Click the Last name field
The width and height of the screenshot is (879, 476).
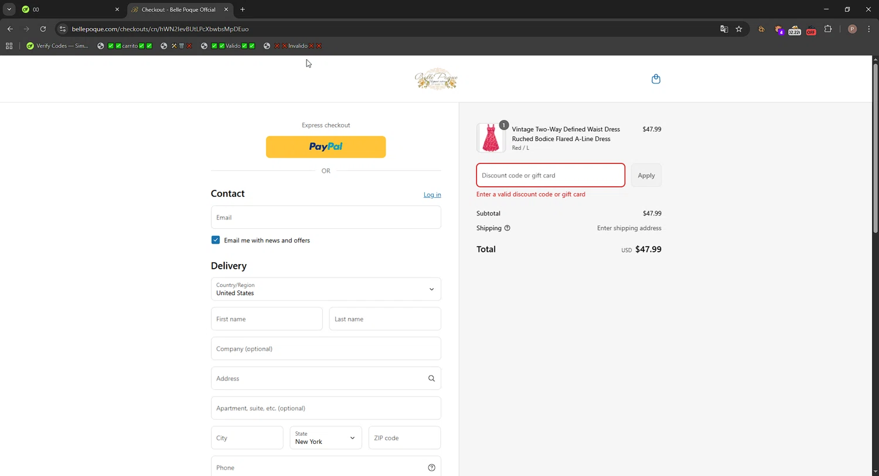(x=385, y=319)
